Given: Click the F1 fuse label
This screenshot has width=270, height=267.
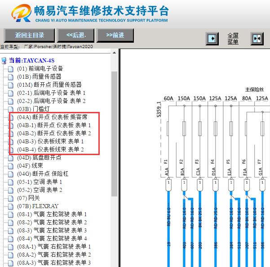Looking at the screenshot, I should (x=165, y=161).
